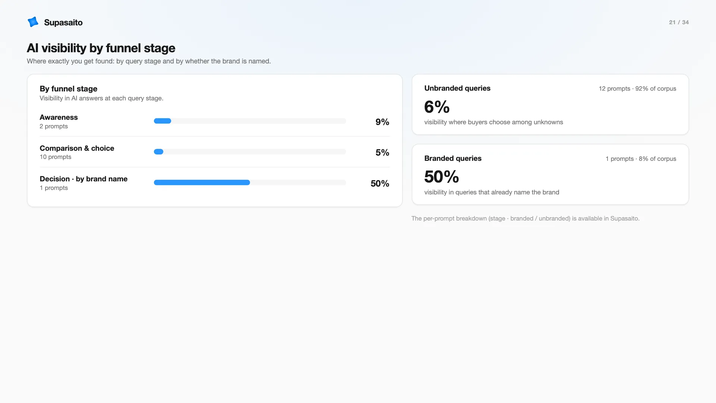The width and height of the screenshot is (716, 403).
Task: Click the 50% Decision row value
Action: 380,184
